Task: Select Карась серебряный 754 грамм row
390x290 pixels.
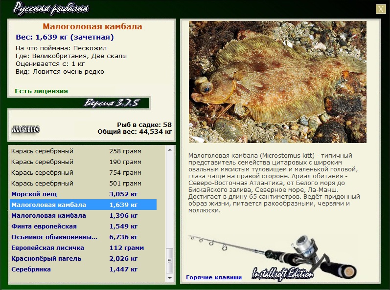Action: [83, 172]
